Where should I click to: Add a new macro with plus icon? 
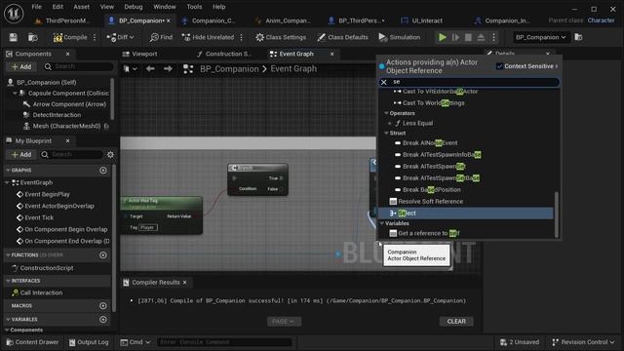point(103,305)
